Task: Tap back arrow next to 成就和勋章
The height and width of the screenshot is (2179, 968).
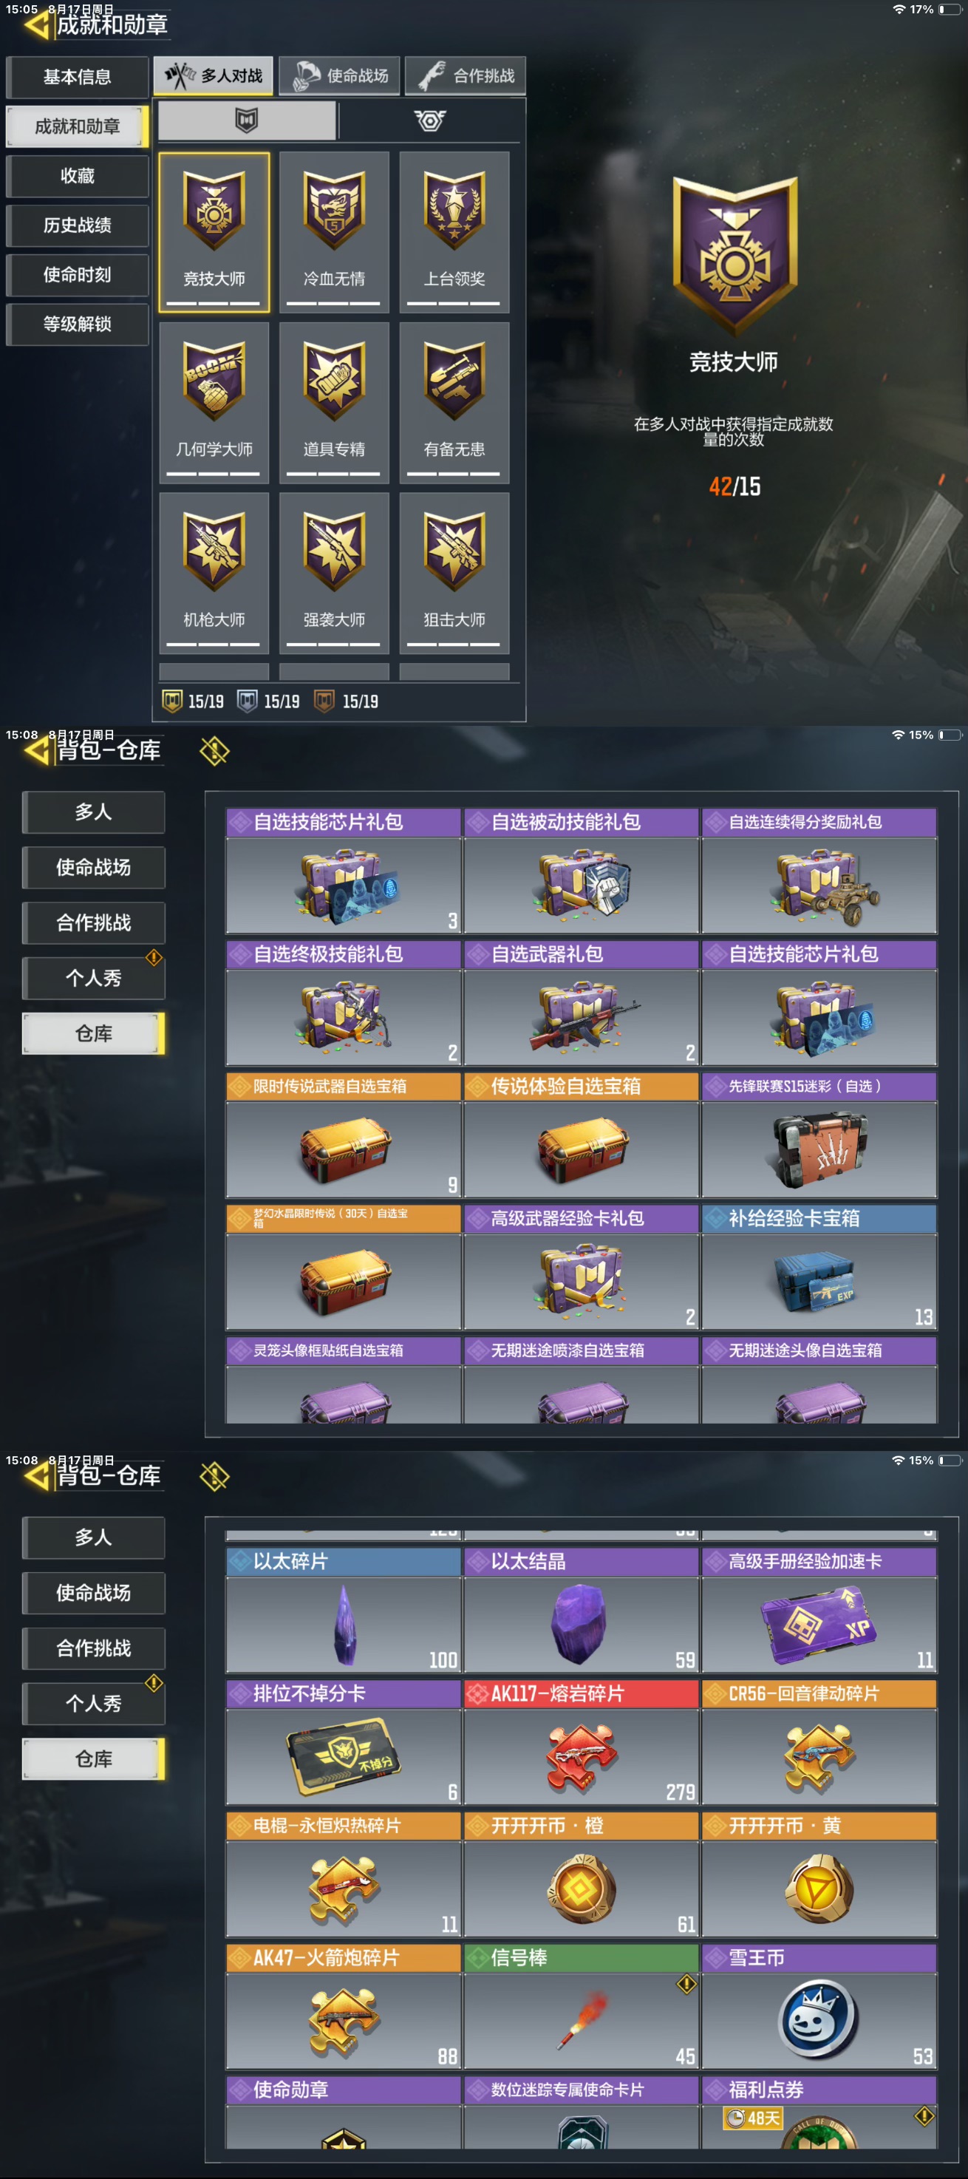Action: pyautogui.click(x=35, y=24)
